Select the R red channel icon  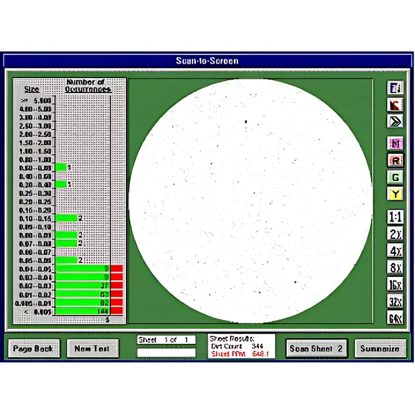(x=395, y=160)
